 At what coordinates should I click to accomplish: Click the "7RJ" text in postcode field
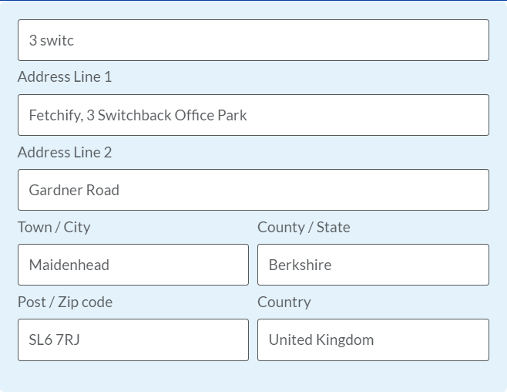pos(68,340)
